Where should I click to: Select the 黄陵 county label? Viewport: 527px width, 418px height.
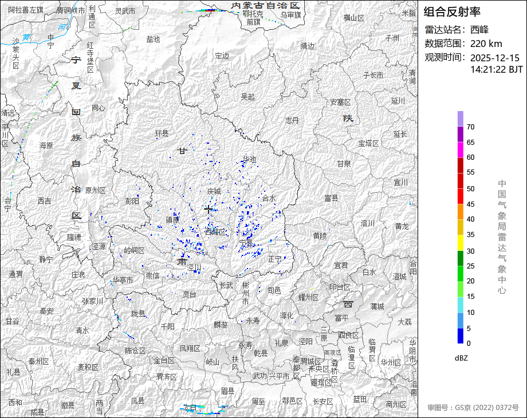point(320,235)
